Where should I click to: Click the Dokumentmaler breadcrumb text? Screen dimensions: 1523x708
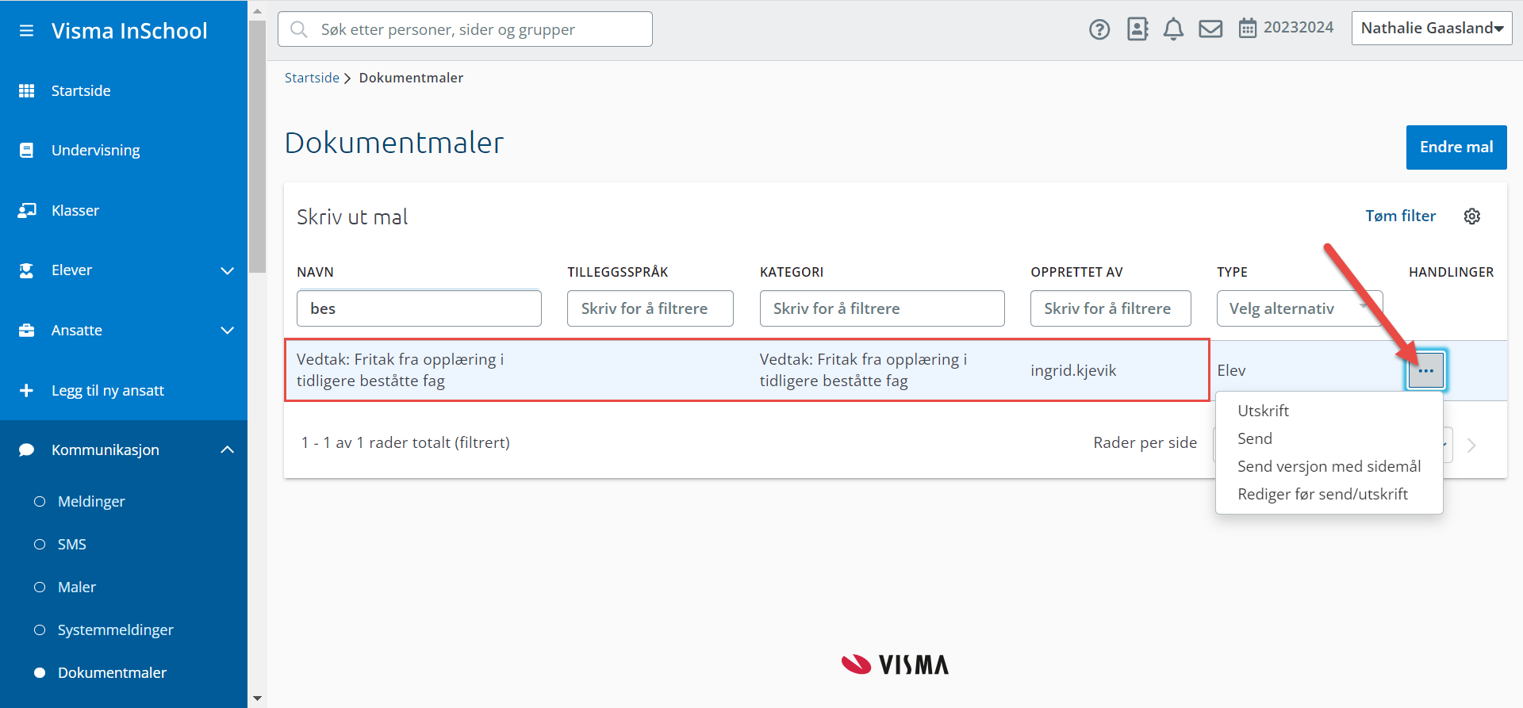(x=411, y=78)
